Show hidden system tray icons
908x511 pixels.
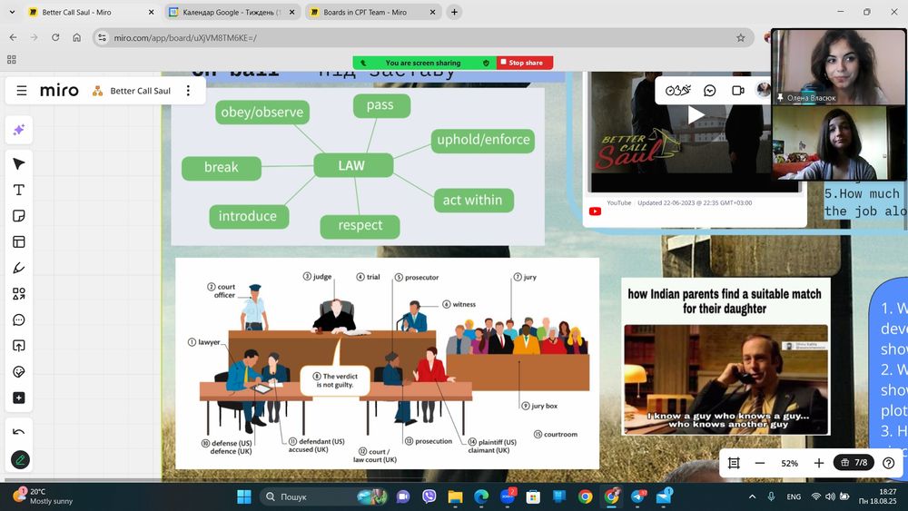tap(752, 496)
